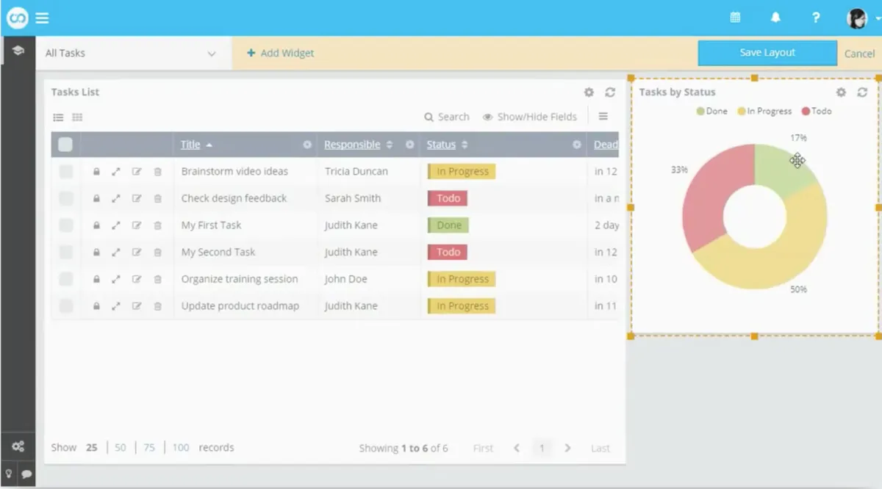Open settings gears in sidebar
Viewport: 882px width, 489px height.
click(x=18, y=446)
